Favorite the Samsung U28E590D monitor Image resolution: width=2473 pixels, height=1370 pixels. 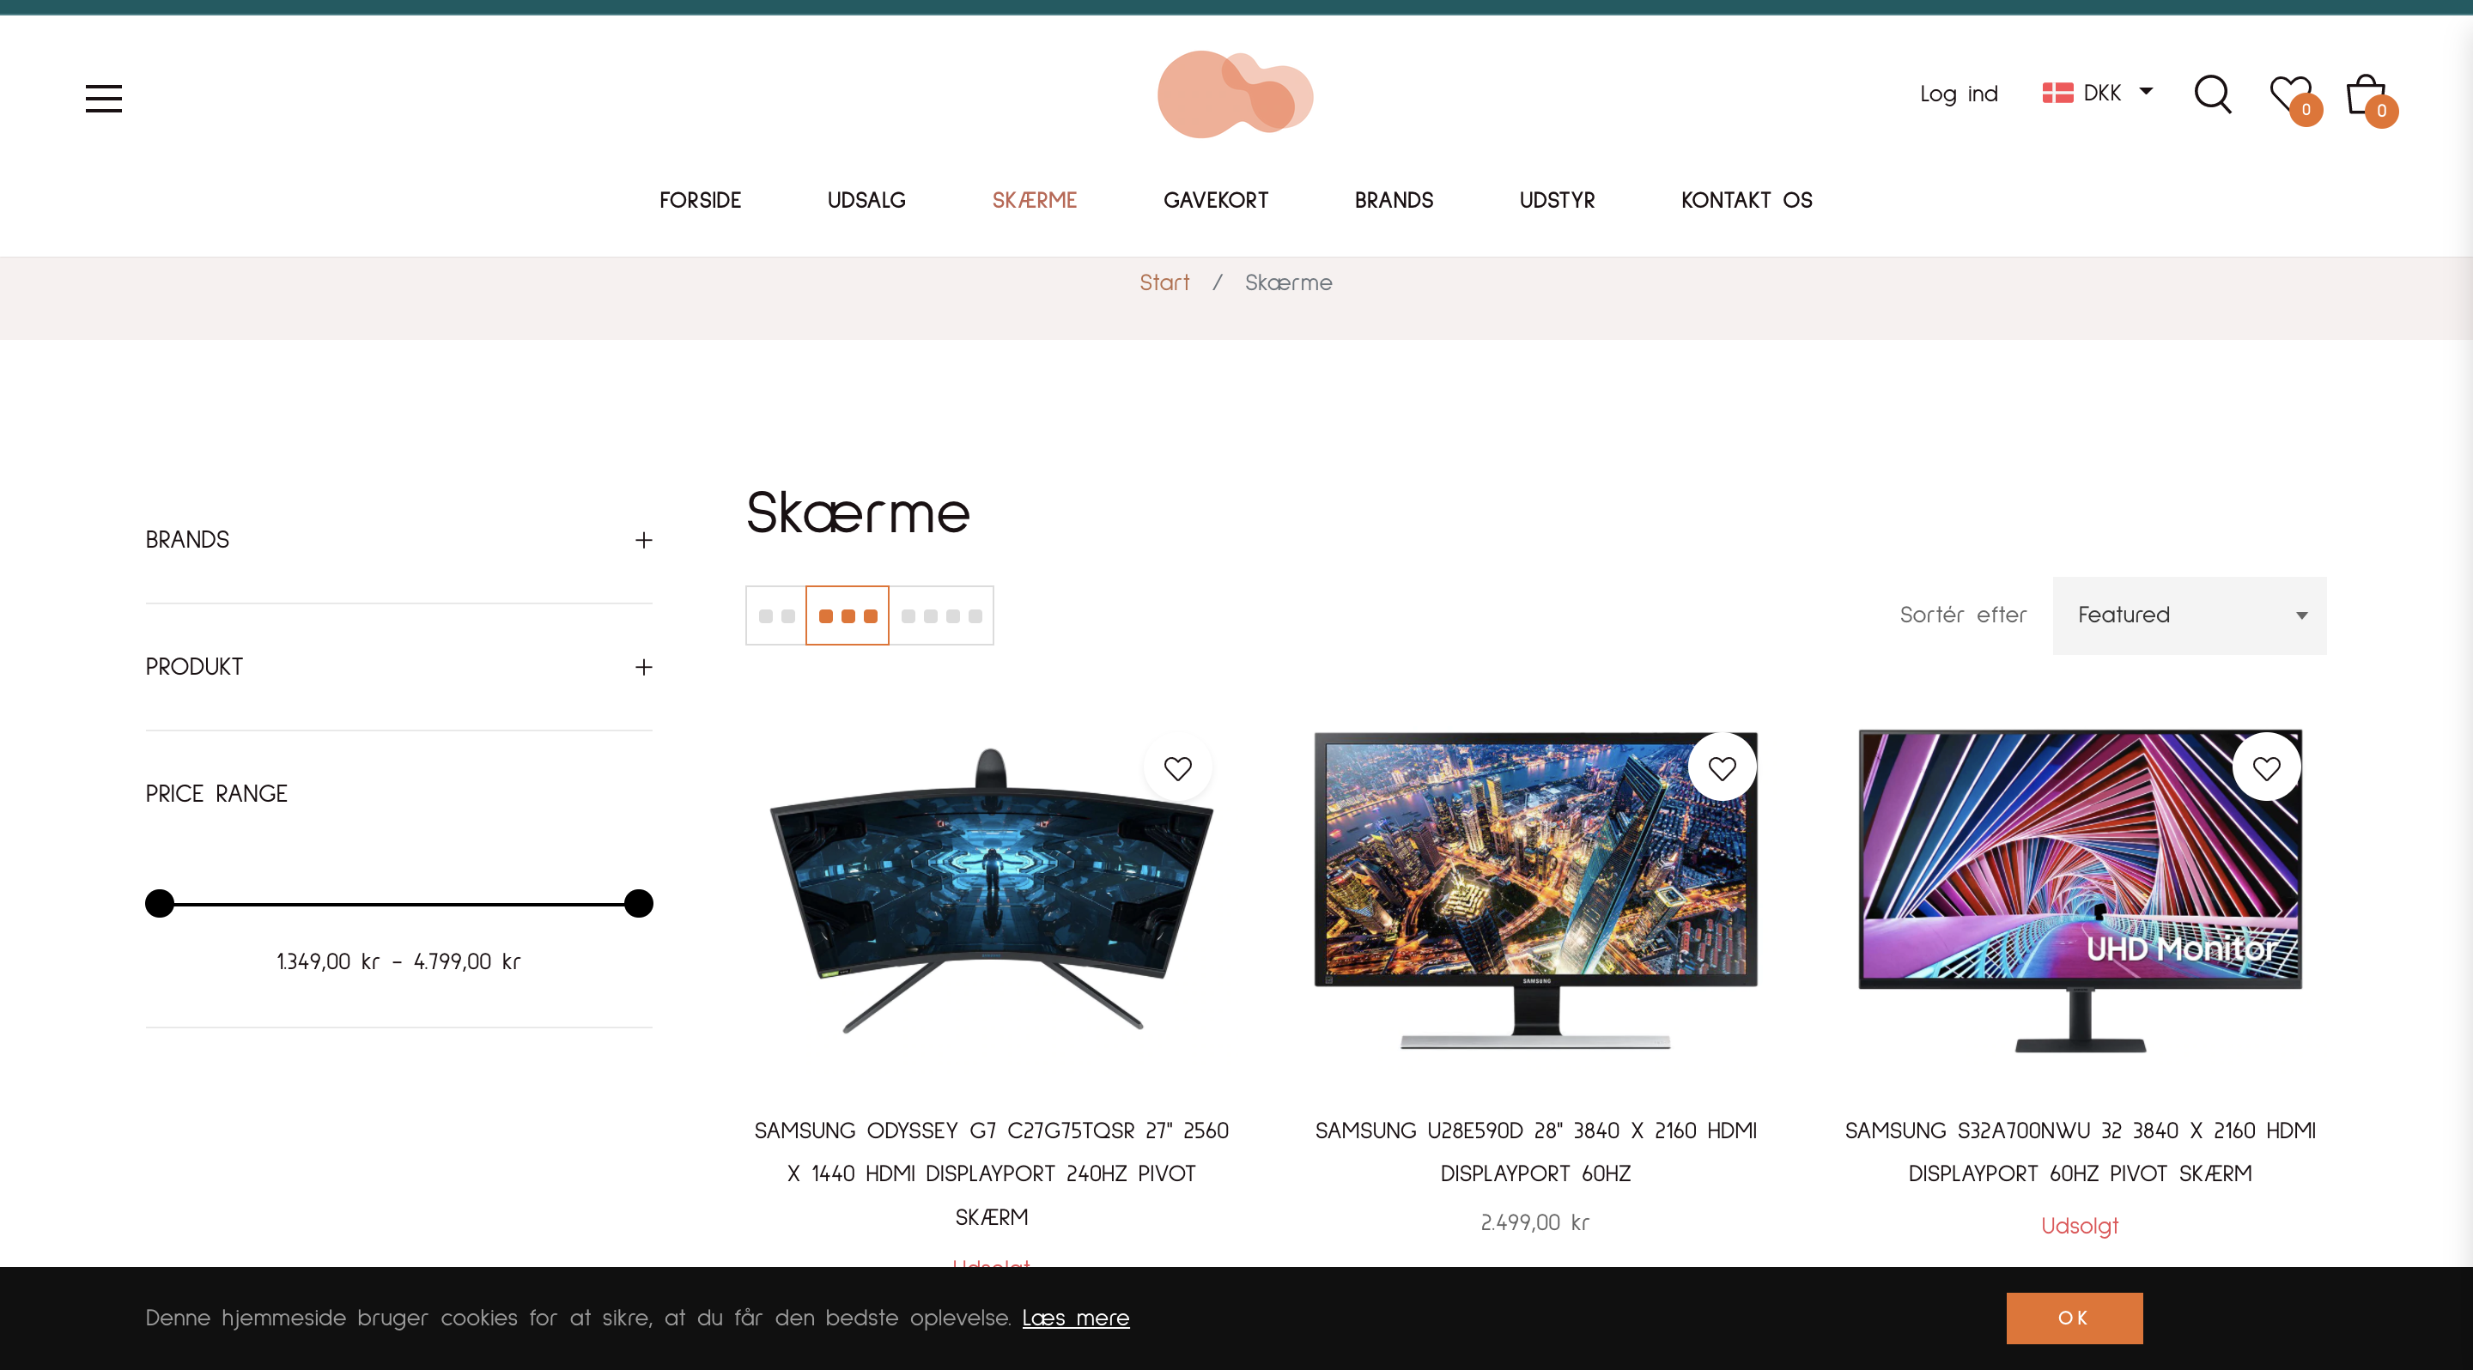coord(1723,768)
